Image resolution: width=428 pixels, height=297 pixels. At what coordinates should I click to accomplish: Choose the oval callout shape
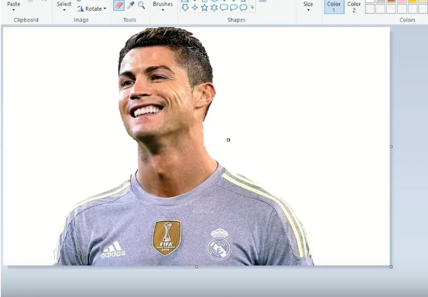click(234, 8)
